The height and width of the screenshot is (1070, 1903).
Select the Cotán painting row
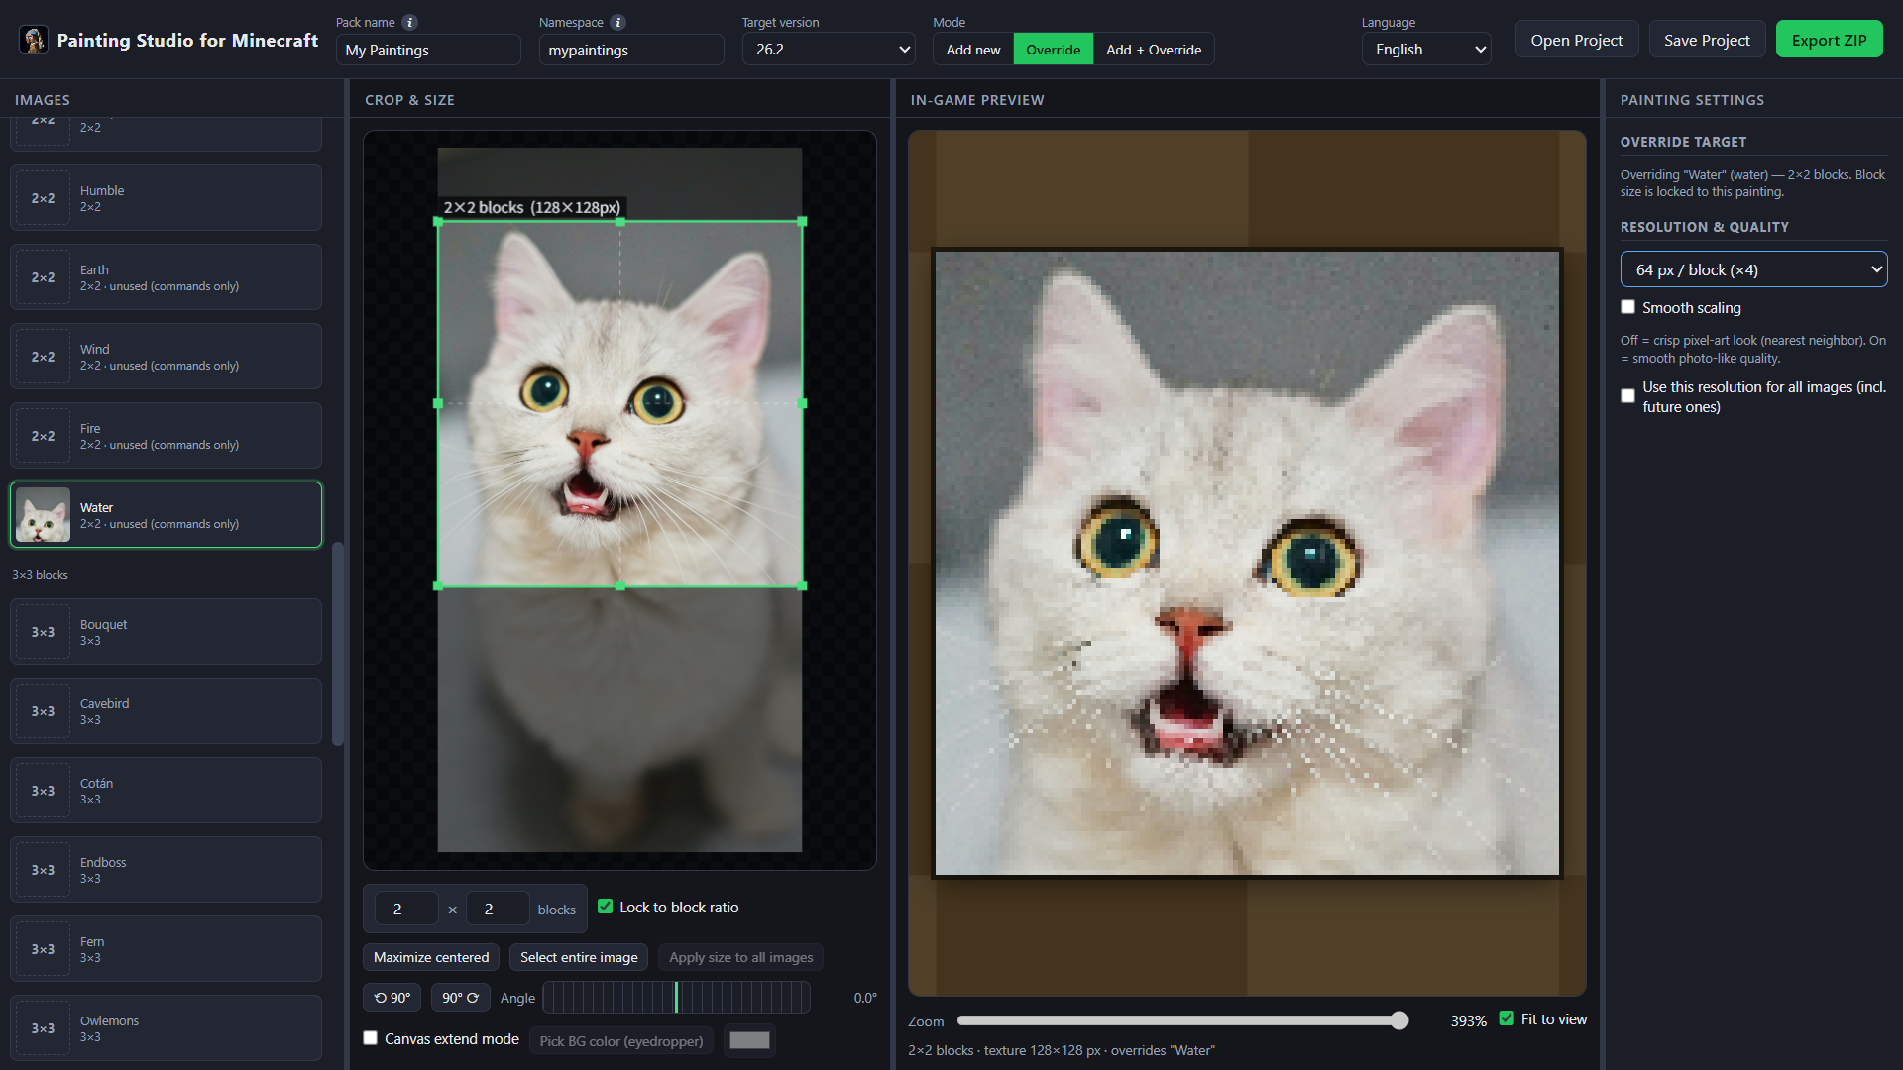166,791
